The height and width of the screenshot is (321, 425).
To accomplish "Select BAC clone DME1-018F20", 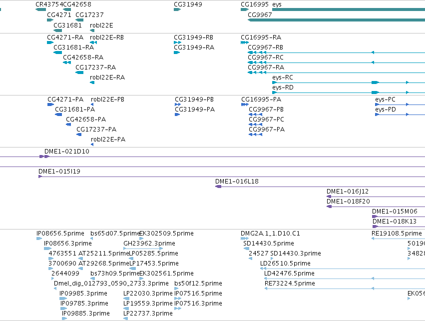I will pyautogui.click(x=348, y=201).
